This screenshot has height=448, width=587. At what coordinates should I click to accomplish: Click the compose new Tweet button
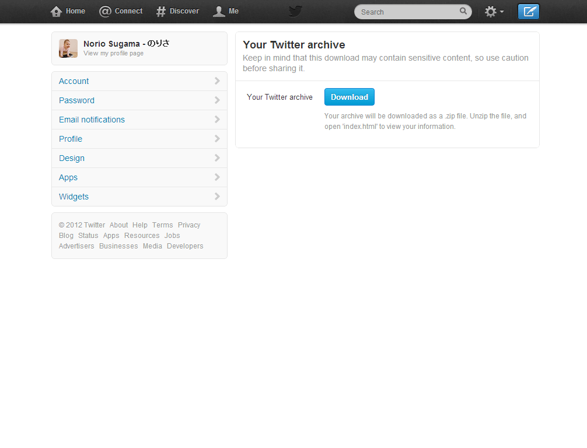point(528,12)
